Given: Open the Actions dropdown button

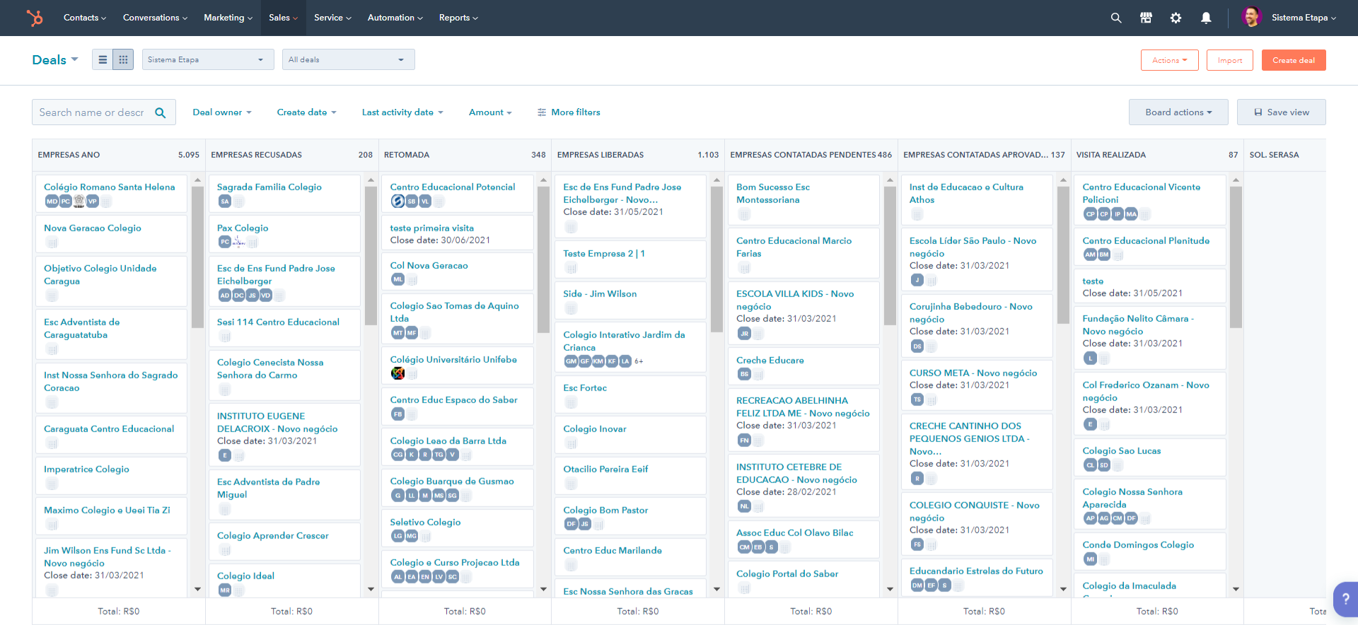Looking at the screenshot, I should click(1170, 60).
